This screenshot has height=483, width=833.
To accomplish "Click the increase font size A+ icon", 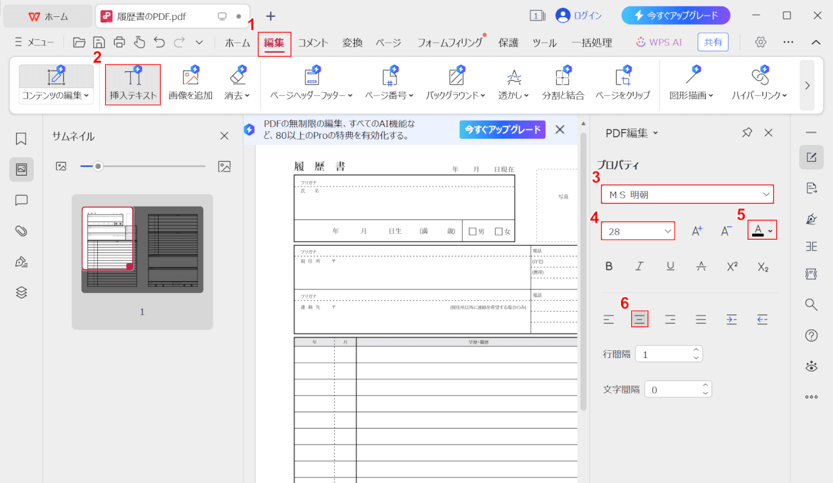I will 697,230.
